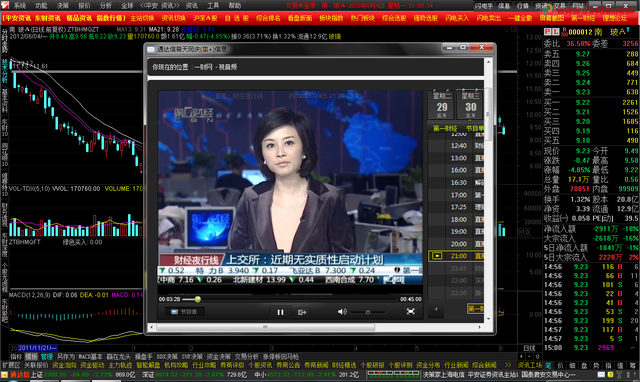Click the info dialog vertical scrollbar
Image resolution: width=640 pixels, height=382 pixels.
(x=488, y=114)
